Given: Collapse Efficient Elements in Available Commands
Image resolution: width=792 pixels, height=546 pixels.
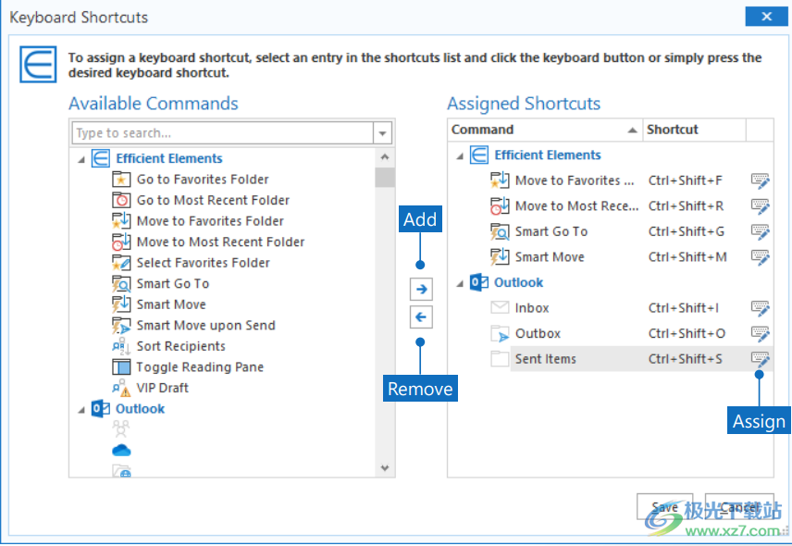Looking at the screenshot, I should 80,159.
